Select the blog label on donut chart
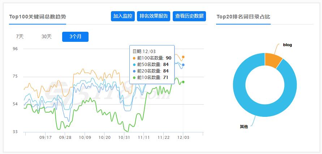 (287, 45)
